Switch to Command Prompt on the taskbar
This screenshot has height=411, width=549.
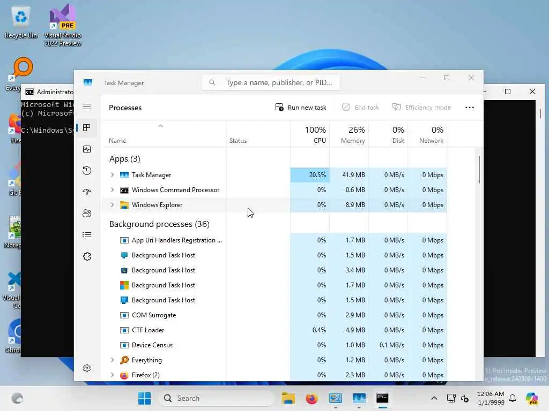[382, 398]
